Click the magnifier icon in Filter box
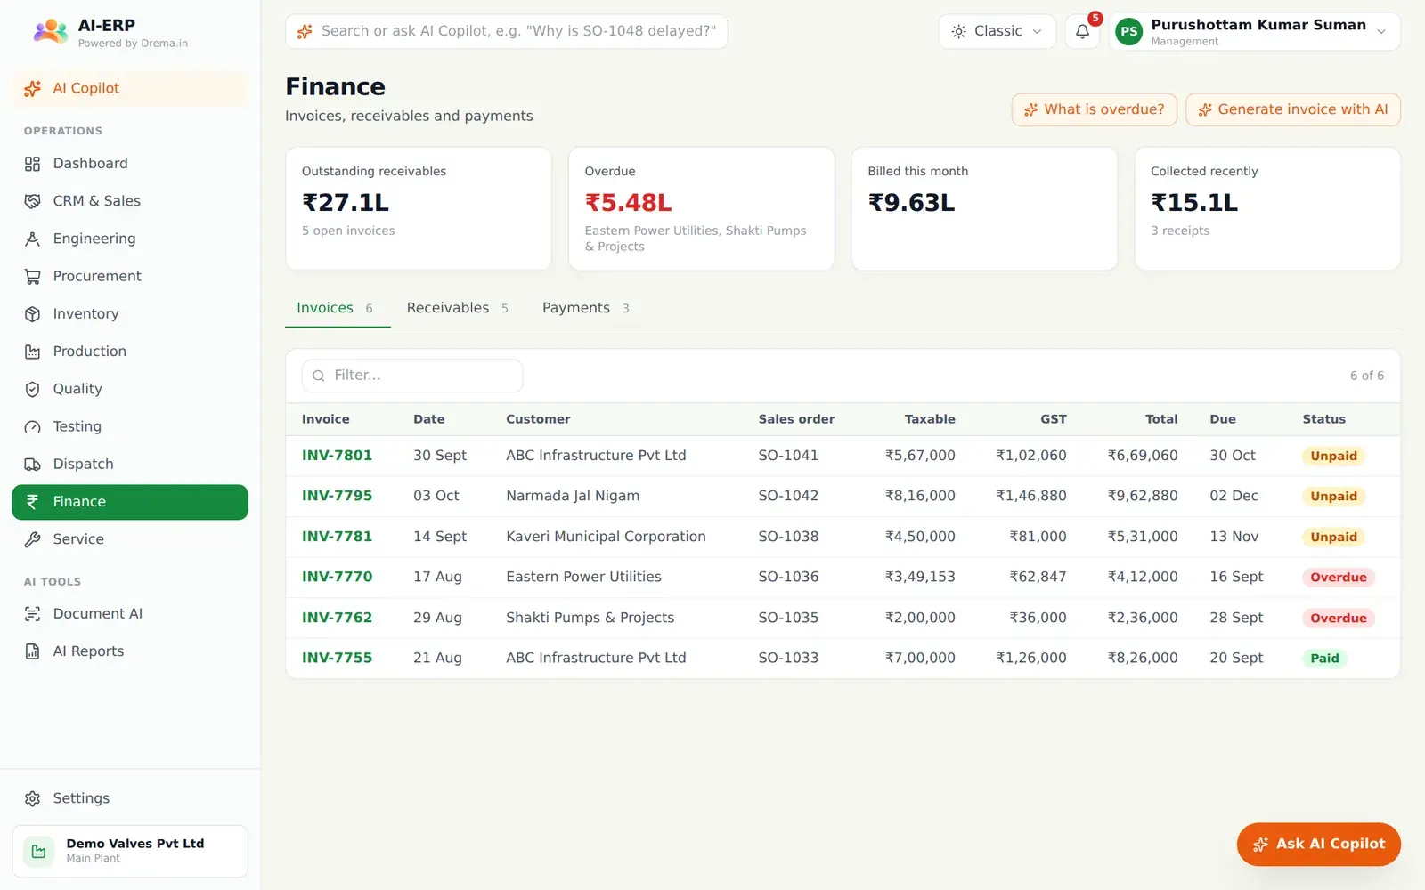This screenshot has height=890, width=1425. [319, 376]
